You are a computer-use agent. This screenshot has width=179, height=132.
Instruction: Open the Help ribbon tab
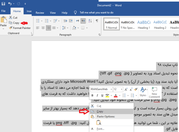pyautogui.click(x=64, y=13)
